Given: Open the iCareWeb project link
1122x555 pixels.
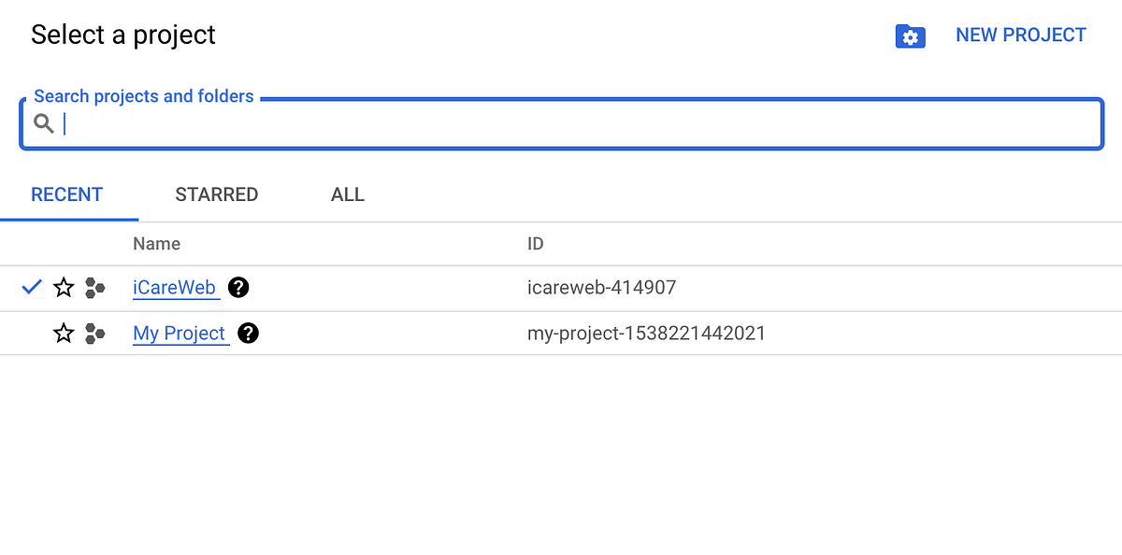Looking at the screenshot, I should pyautogui.click(x=175, y=288).
